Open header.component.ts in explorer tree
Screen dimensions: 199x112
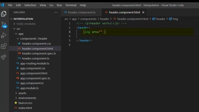[x=36, y=58]
